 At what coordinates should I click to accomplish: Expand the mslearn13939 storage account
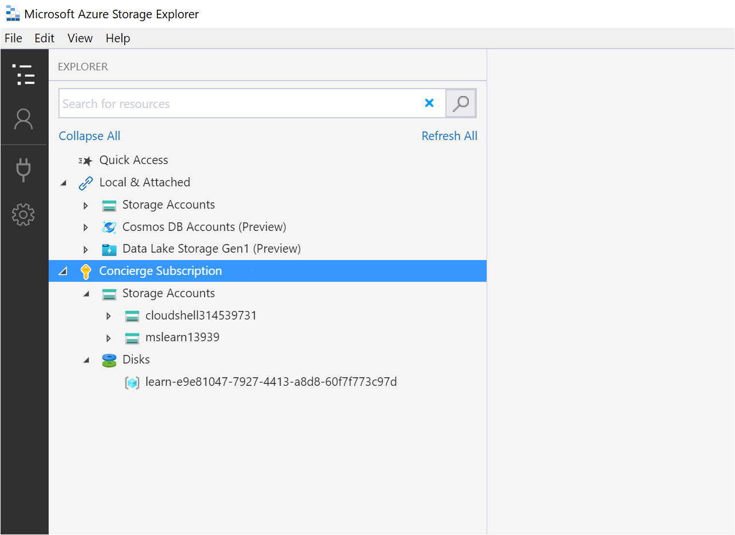coord(108,337)
